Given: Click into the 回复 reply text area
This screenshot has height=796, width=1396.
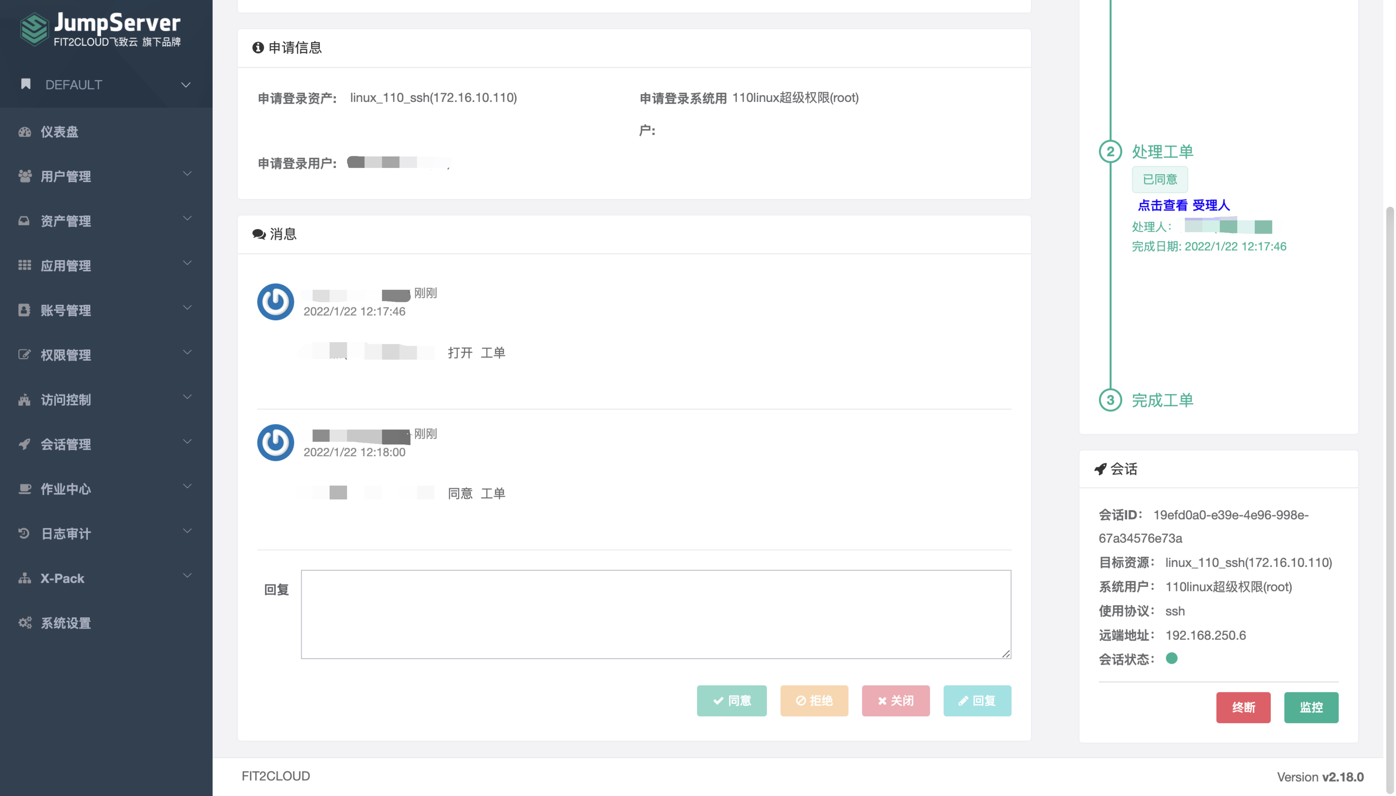Looking at the screenshot, I should coord(655,614).
